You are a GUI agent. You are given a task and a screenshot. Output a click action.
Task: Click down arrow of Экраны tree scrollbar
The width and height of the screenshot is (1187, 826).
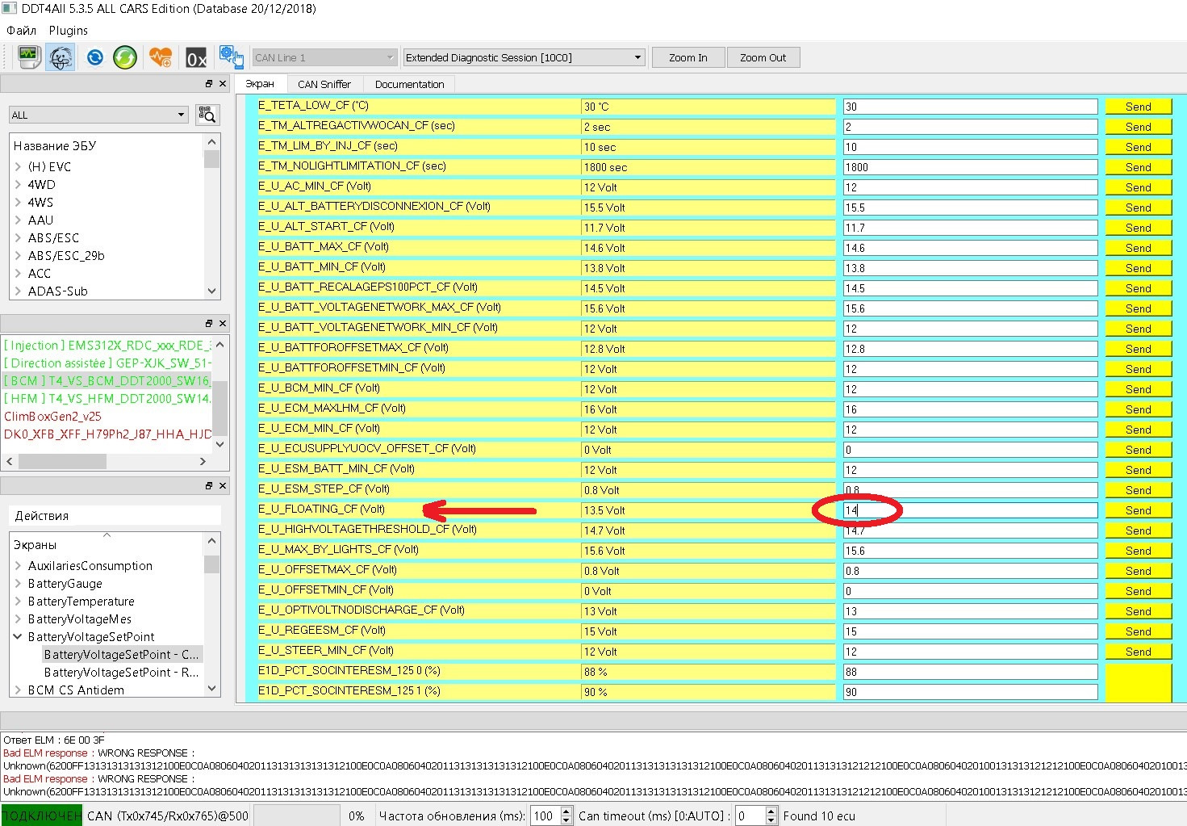coord(212,689)
